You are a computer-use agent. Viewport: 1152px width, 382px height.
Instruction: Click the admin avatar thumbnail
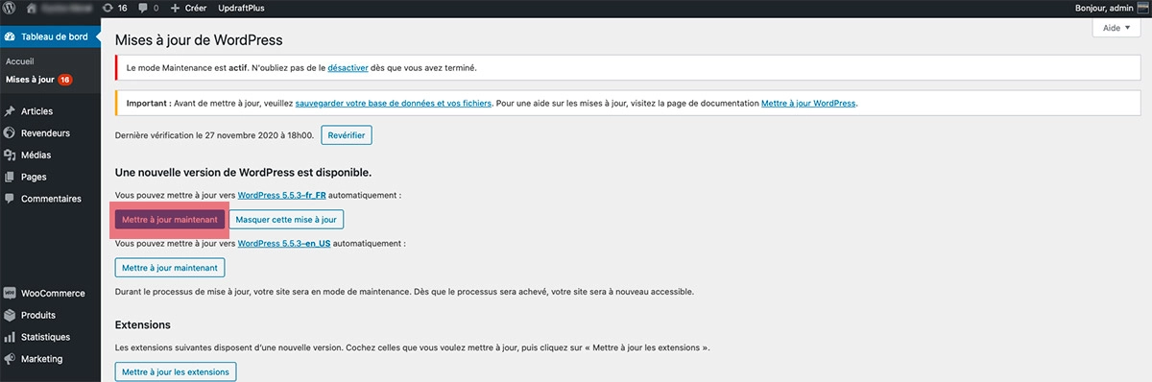coord(1141,8)
